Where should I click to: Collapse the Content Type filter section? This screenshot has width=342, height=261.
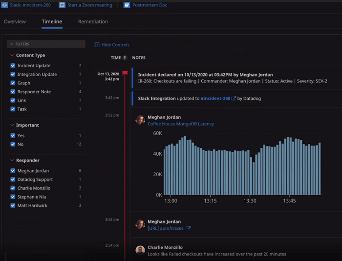pos(12,55)
